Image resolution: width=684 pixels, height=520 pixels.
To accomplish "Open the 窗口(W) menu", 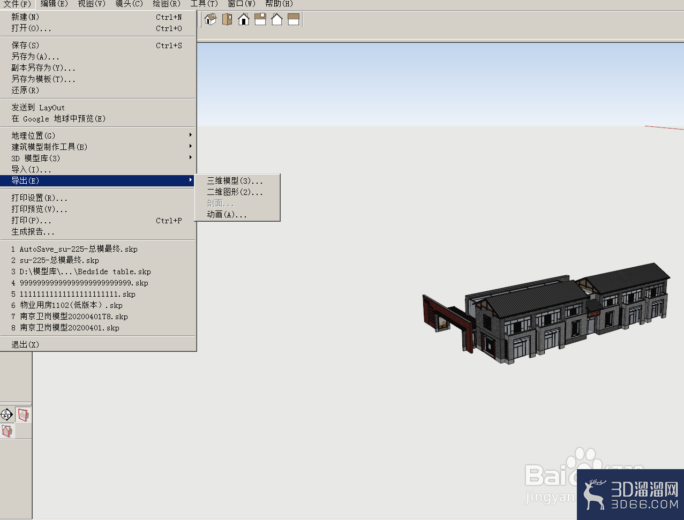I will 242,4.
